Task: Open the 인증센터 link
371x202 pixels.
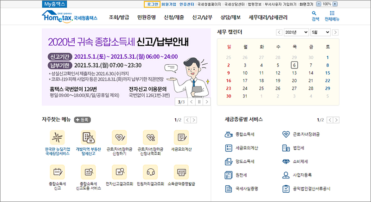Action: click(187, 4)
